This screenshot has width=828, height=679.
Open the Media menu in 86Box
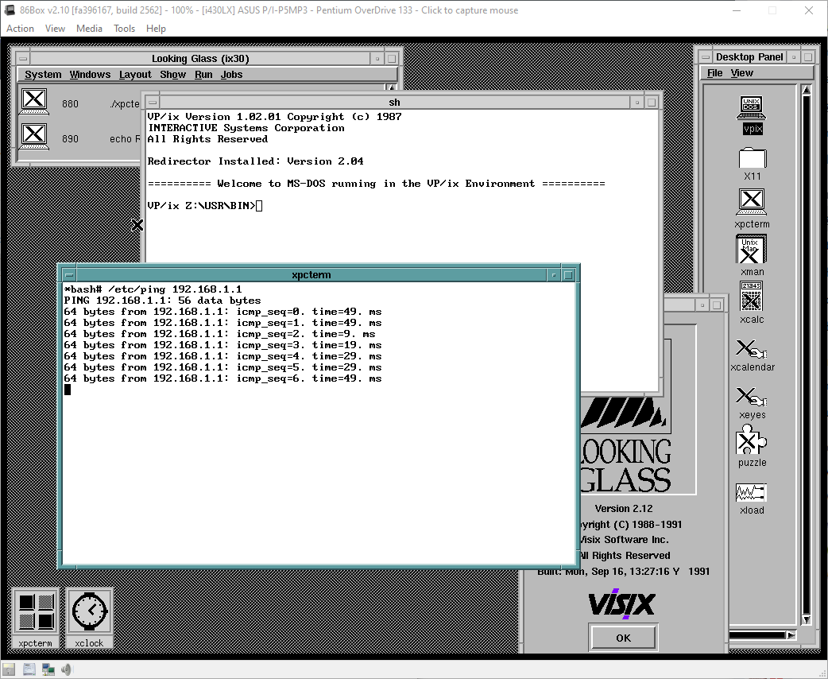tap(89, 28)
